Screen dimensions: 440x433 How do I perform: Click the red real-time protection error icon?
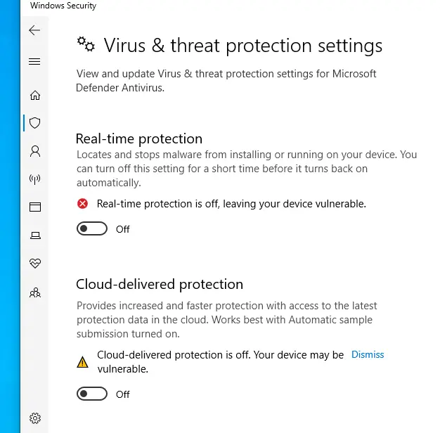point(83,204)
